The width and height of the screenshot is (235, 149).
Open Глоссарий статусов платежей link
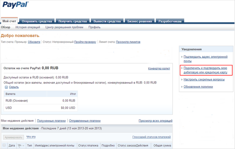[151, 137]
